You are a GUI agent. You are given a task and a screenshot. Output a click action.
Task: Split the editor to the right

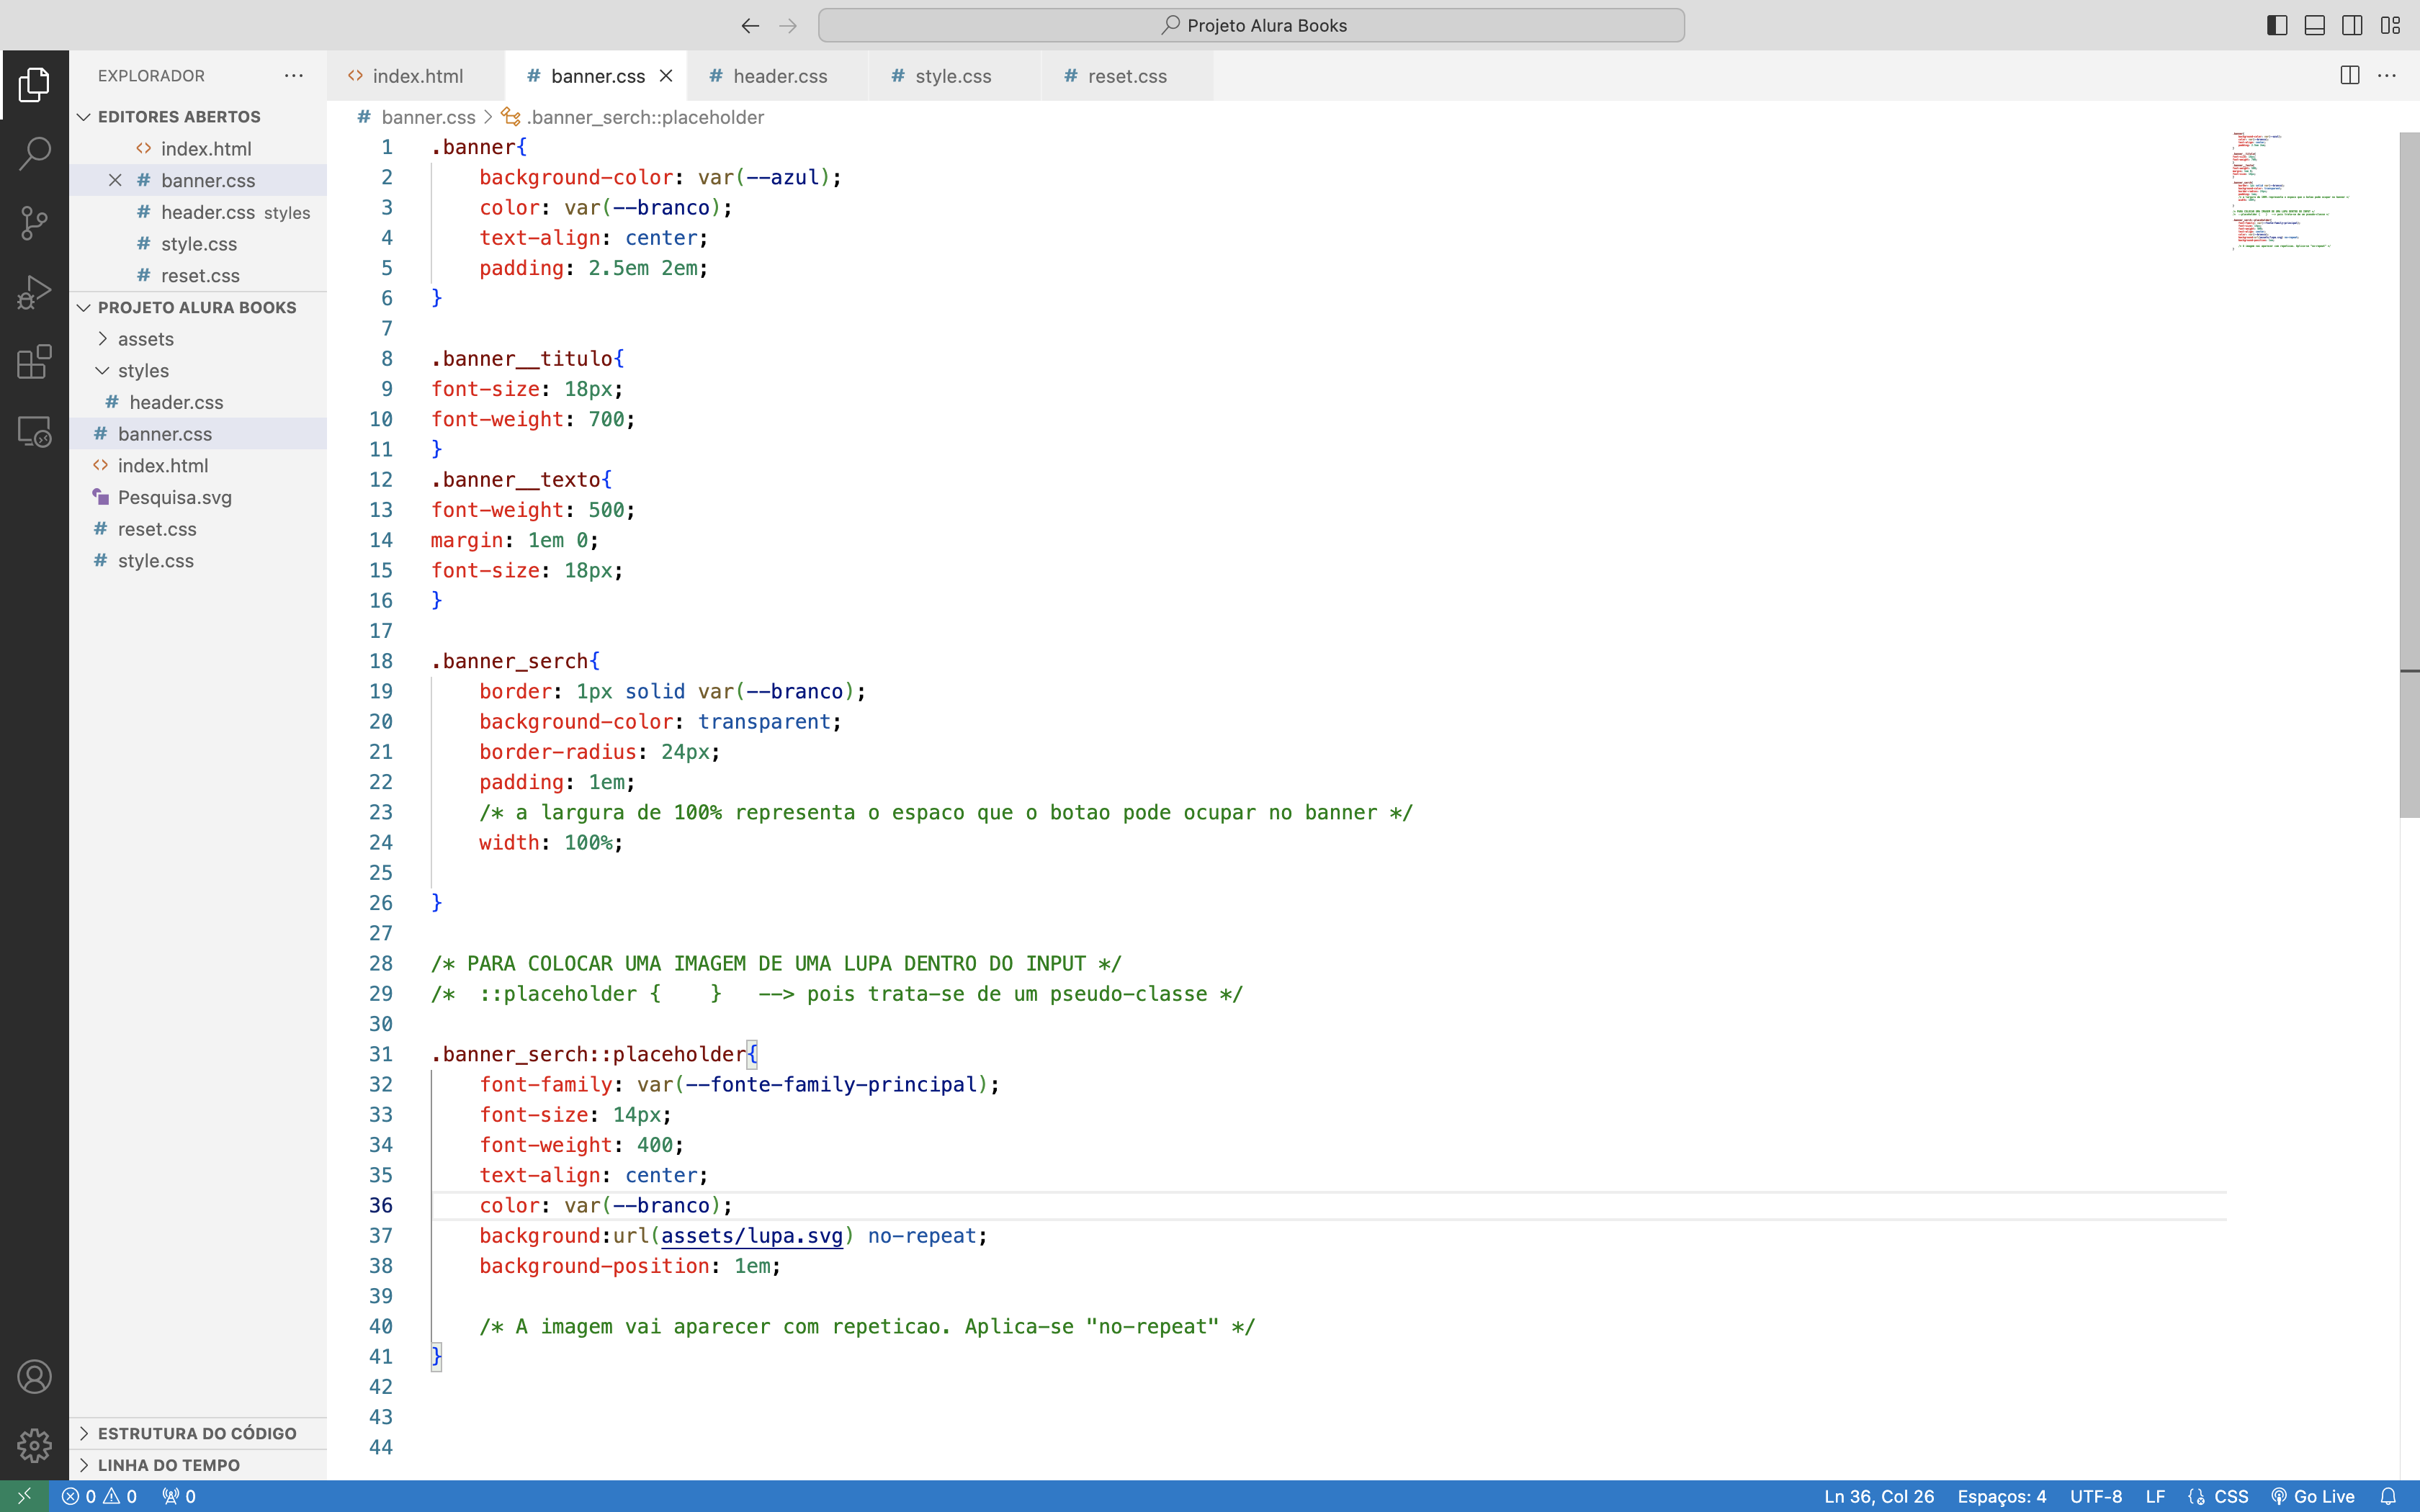(2350, 75)
